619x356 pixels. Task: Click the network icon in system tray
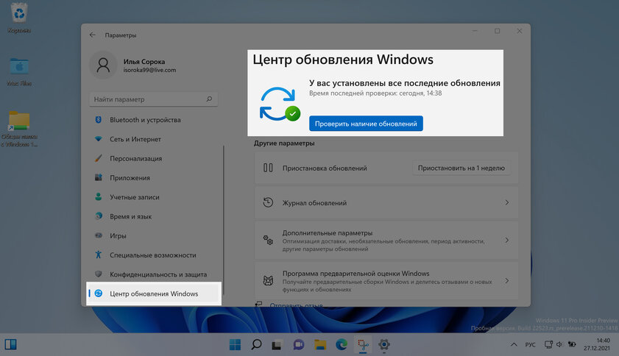[x=548, y=344]
